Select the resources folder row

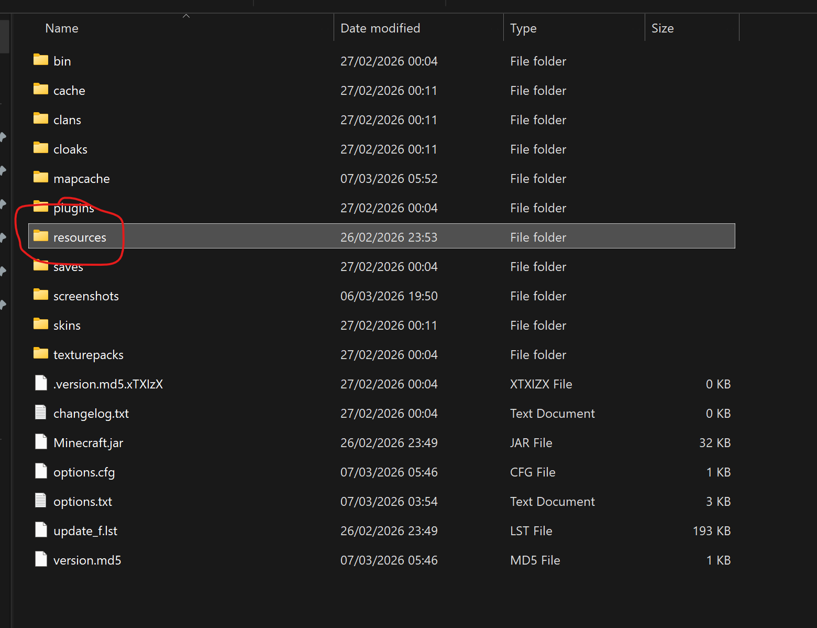pos(382,236)
